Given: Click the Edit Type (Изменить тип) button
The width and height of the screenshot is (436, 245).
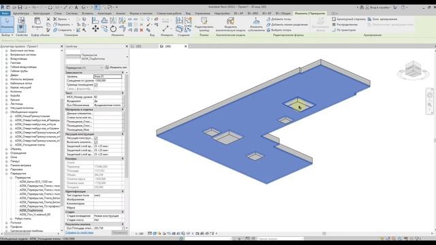Looking at the screenshot, I should point(116,67).
